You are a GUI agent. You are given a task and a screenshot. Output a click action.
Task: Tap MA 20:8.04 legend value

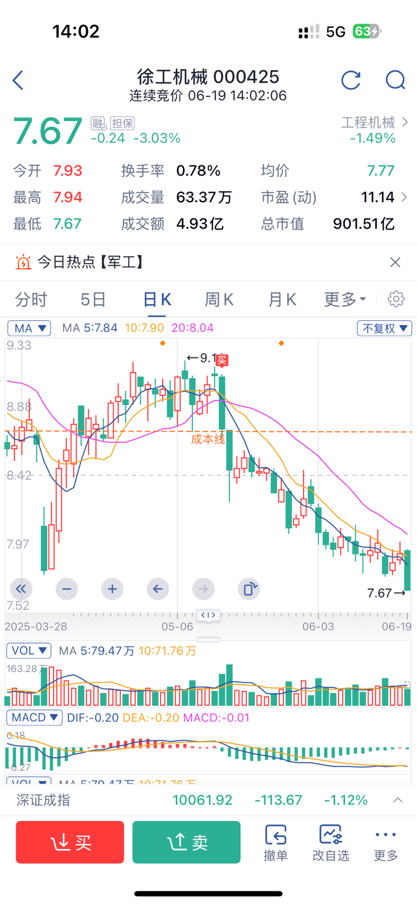pos(193,328)
